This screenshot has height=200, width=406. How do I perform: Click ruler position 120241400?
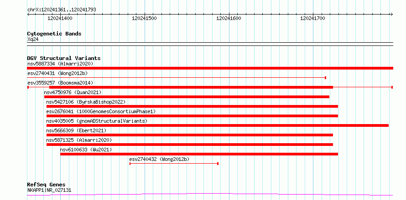(x=60, y=18)
